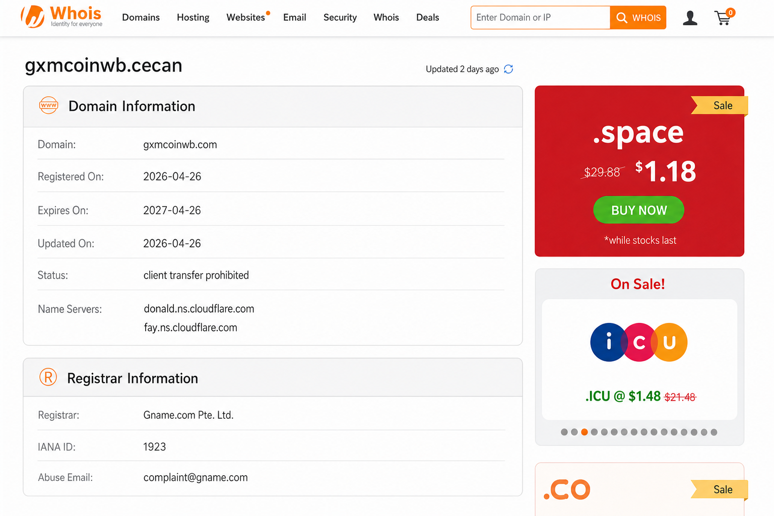The height and width of the screenshot is (516, 774).
Task: Select the status client transfer prohibited
Action: click(197, 275)
